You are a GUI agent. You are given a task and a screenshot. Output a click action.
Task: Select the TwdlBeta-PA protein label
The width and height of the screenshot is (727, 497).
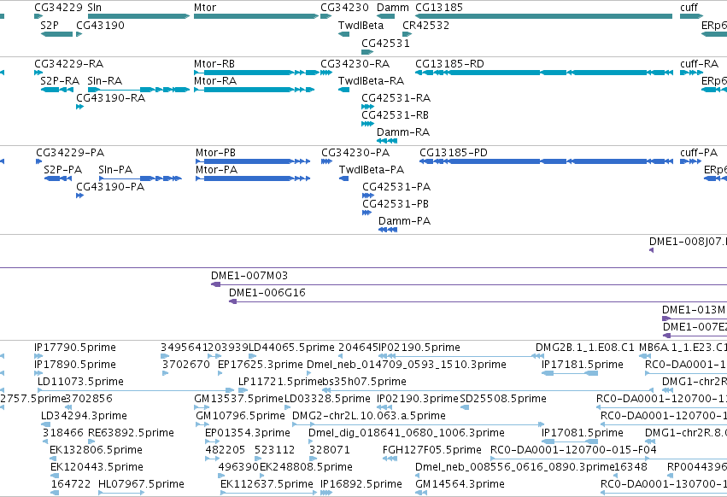click(372, 170)
